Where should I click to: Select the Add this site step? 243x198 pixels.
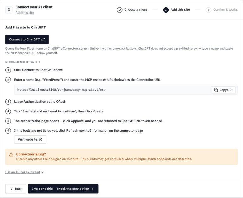point(176,10)
